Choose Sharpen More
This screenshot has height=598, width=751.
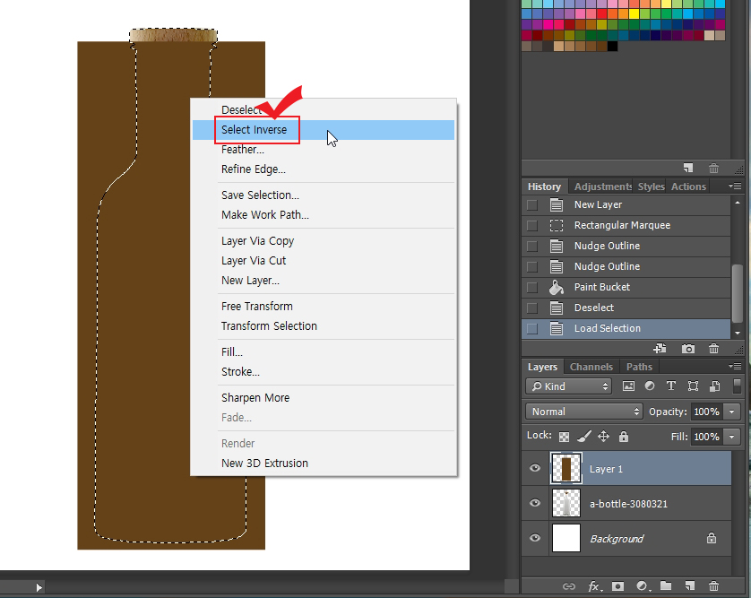click(x=324, y=398)
